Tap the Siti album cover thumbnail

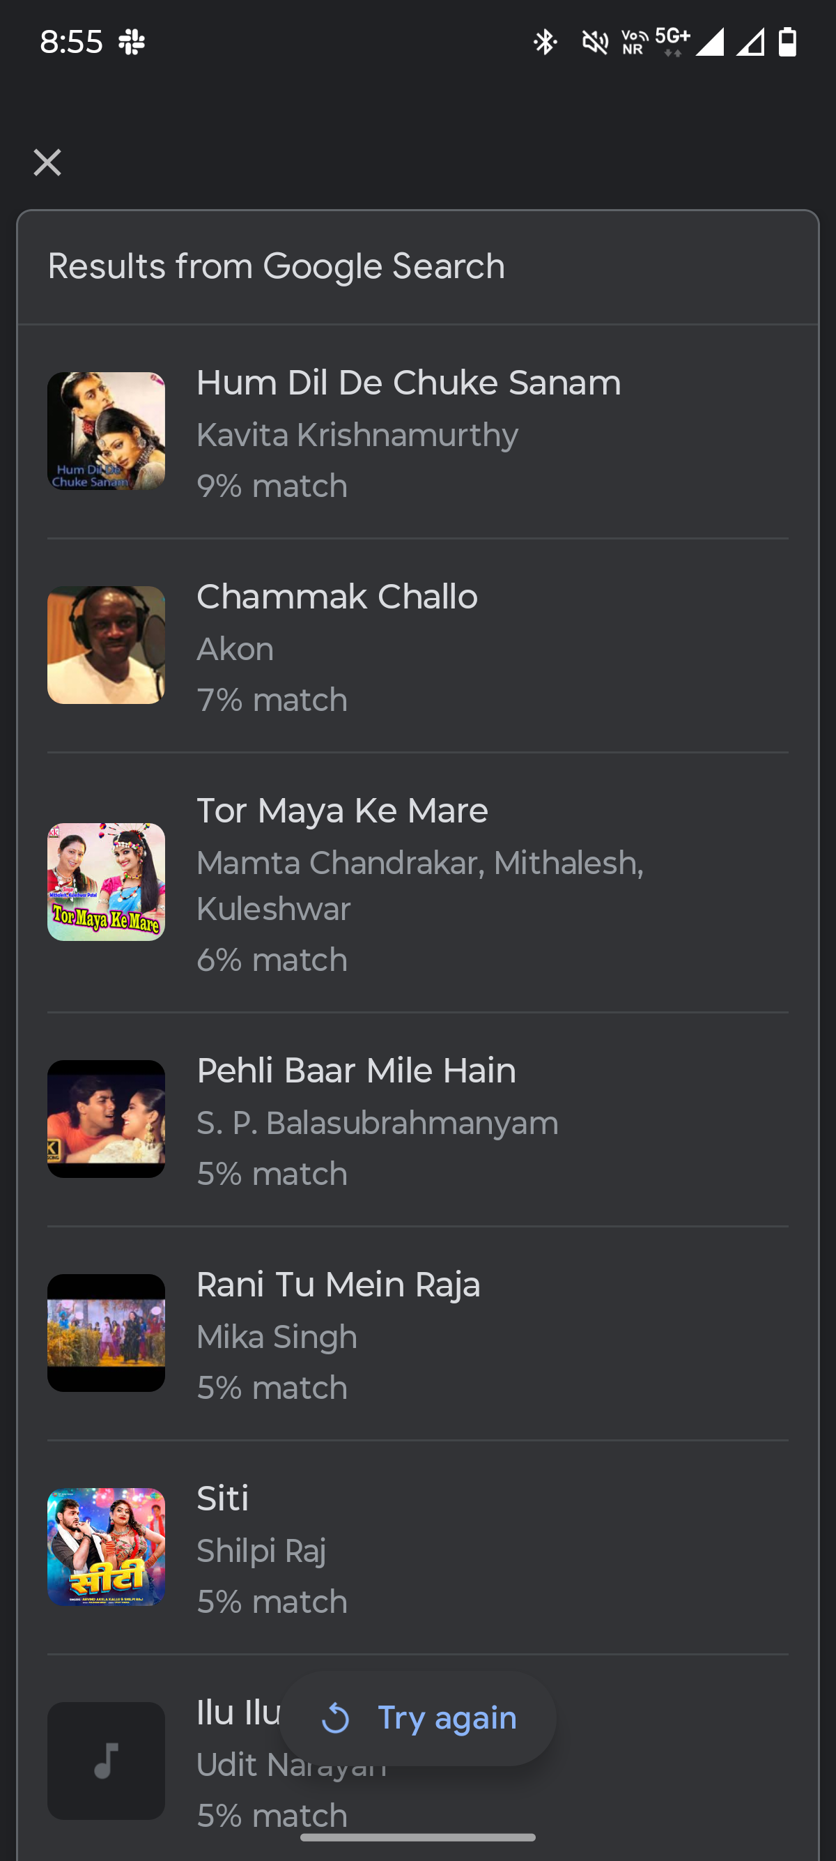(x=106, y=1547)
